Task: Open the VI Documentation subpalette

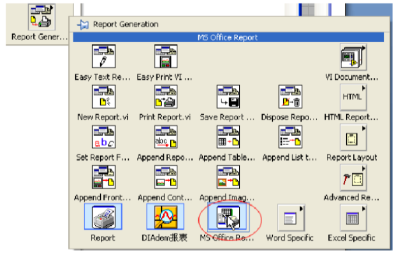Action: pyautogui.click(x=352, y=57)
